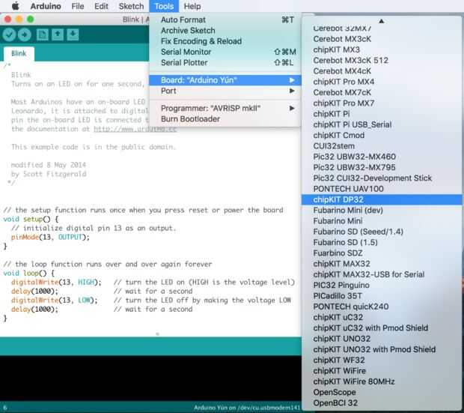Select chipKIT MAX32 board

tap(382, 264)
